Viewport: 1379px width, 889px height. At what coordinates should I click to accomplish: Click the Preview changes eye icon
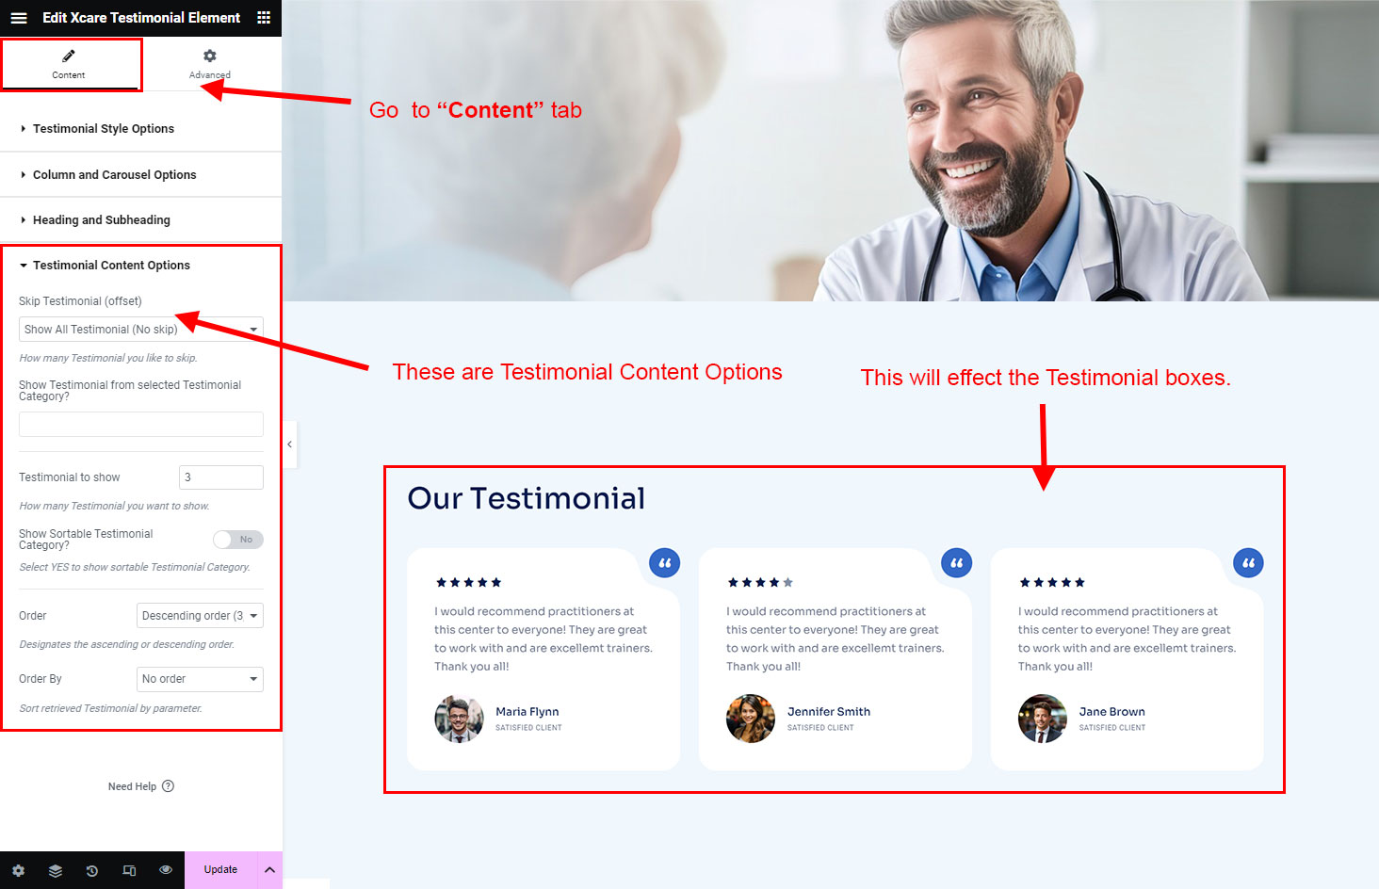[x=166, y=870]
